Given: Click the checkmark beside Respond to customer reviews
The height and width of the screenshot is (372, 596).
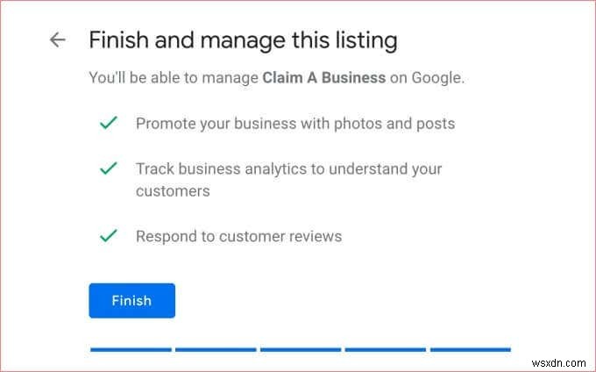Looking at the screenshot, I should tap(109, 236).
